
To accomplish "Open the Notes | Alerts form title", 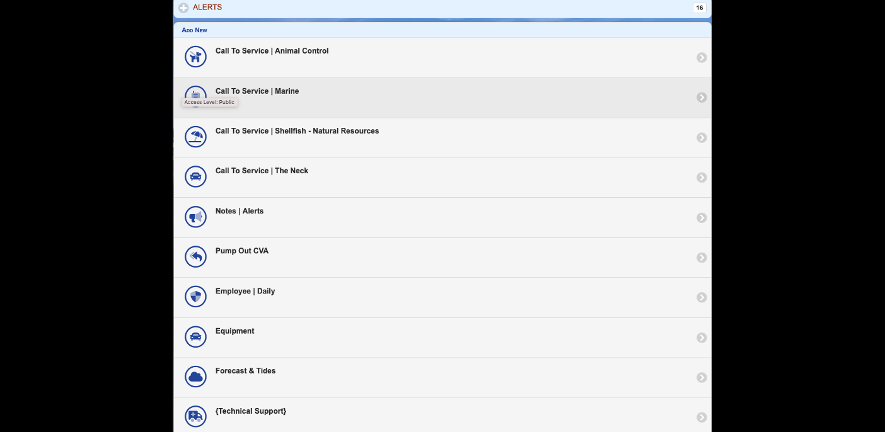I will coord(240,211).
